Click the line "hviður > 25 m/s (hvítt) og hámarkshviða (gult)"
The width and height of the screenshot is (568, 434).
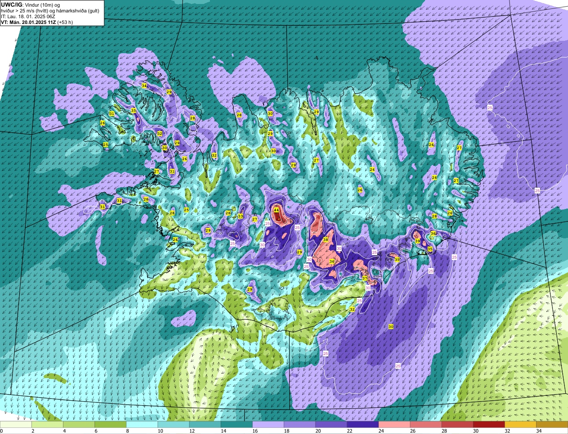pyautogui.click(x=50, y=10)
